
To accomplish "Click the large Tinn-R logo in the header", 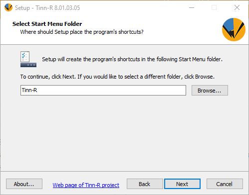I will [234, 29].
